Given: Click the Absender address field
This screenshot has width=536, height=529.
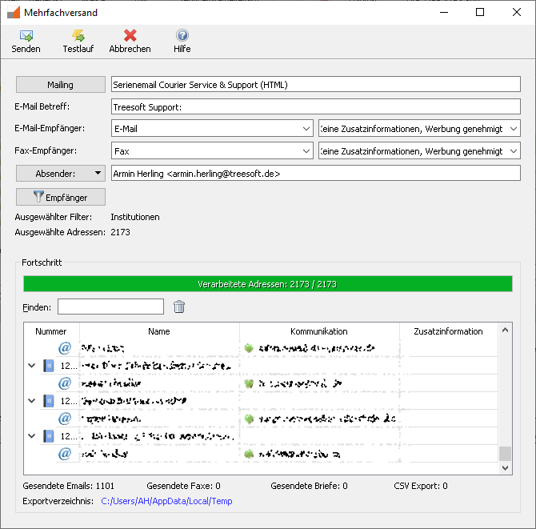Looking at the screenshot, I should pyautogui.click(x=316, y=173).
